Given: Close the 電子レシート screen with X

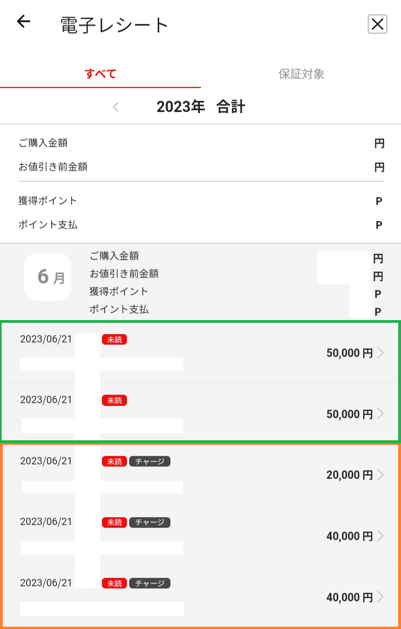Looking at the screenshot, I should [377, 24].
